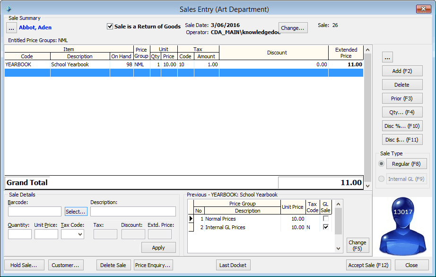Click the customer avatar image 13017
The width and height of the screenshot is (436, 277).
coord(402,226)
